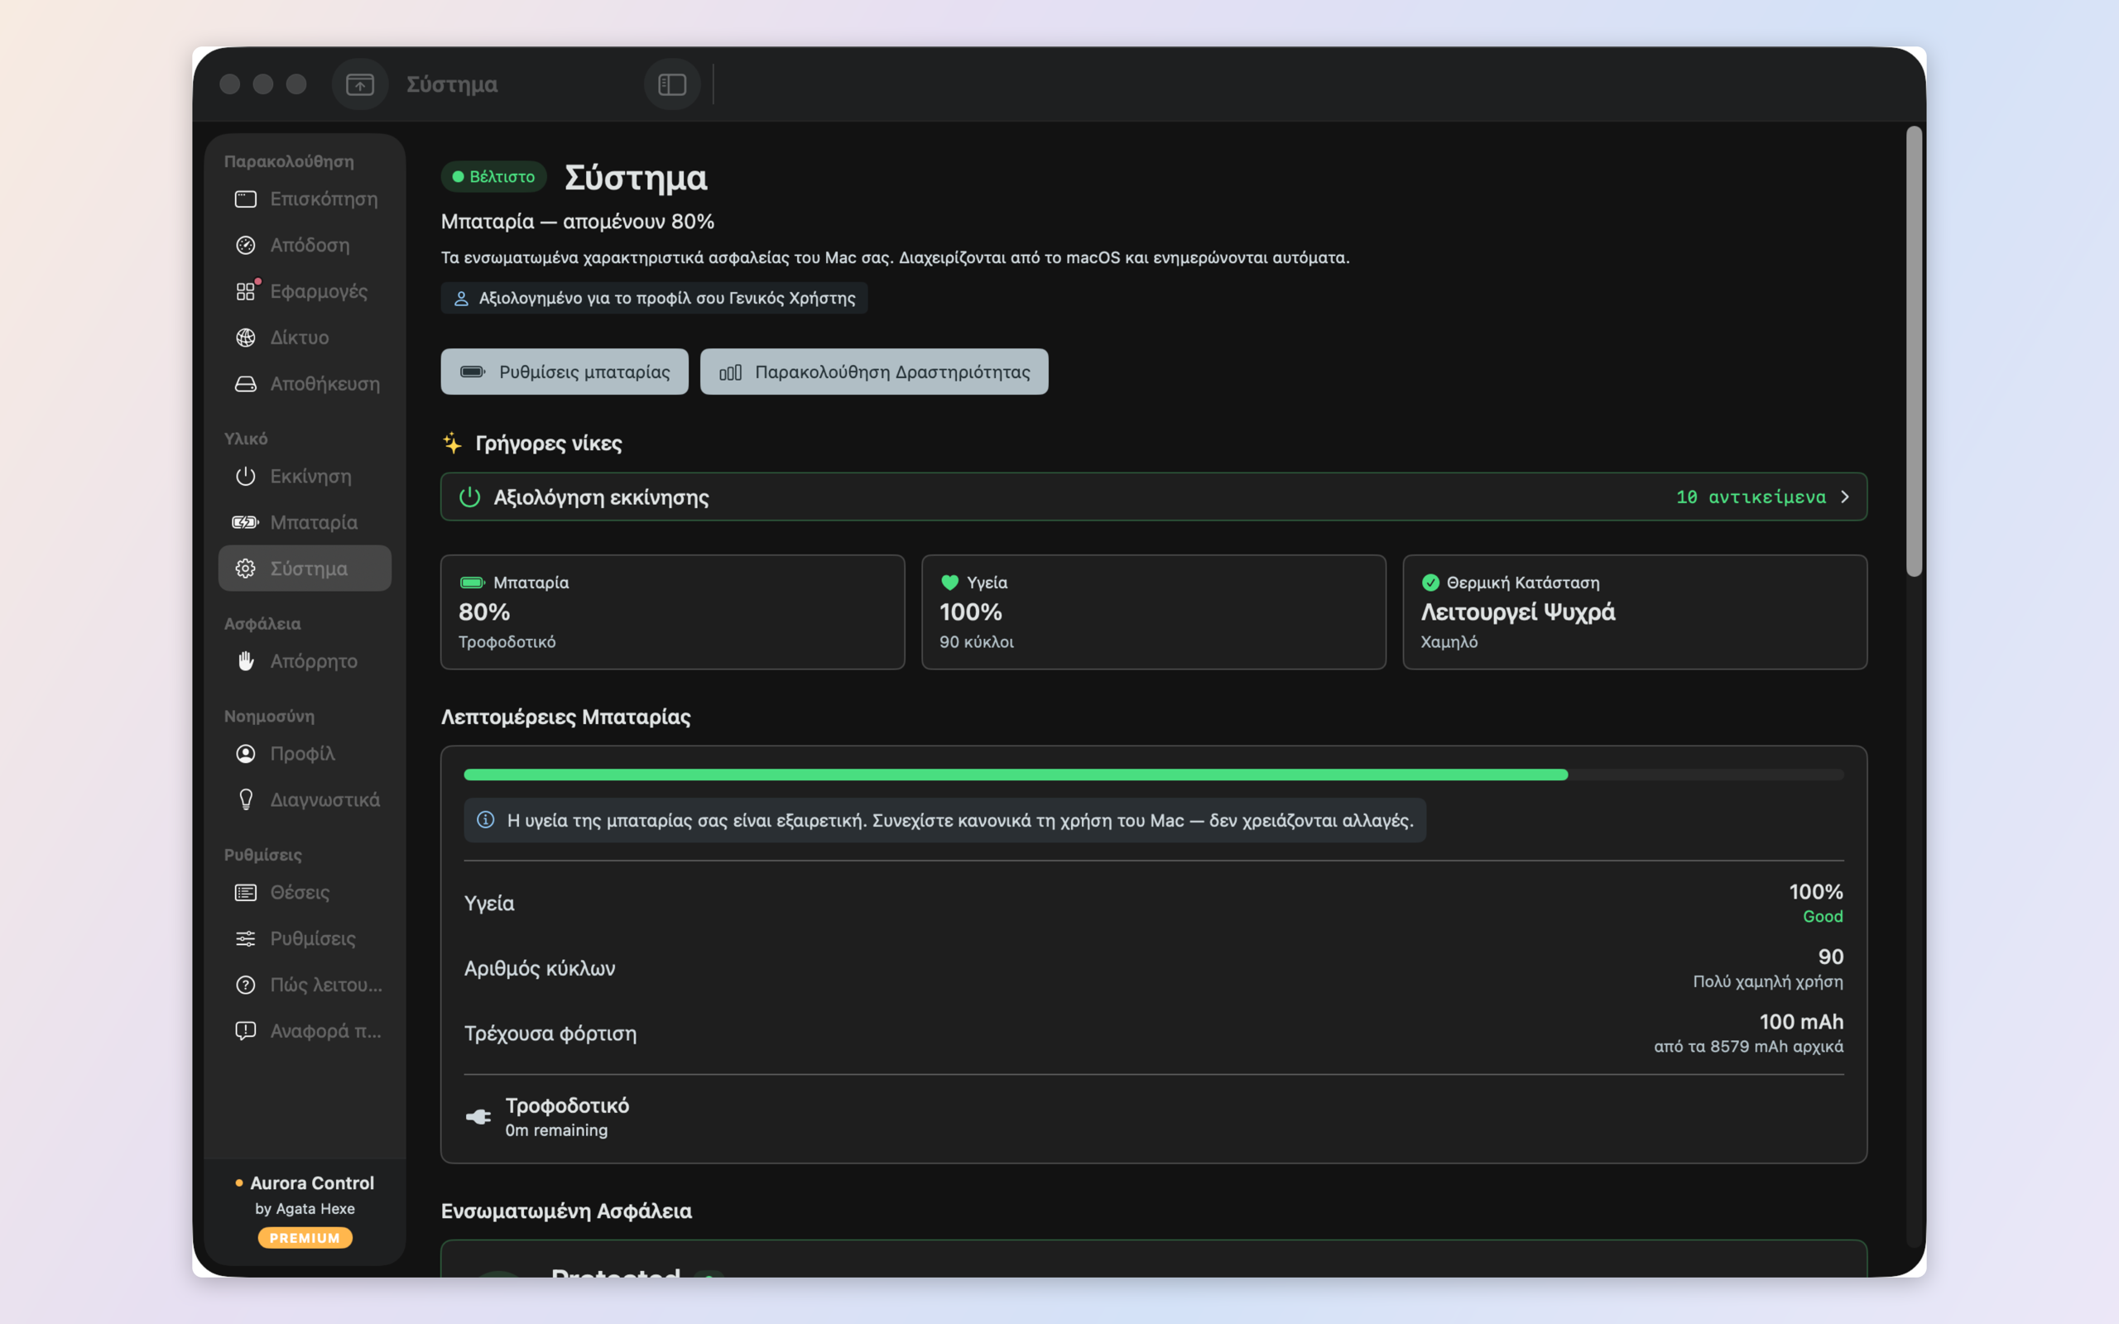The image size is (2119, 1324).
Task: Open Επισκόπηση overview icon in sidebar
Action: coord(245,199)
